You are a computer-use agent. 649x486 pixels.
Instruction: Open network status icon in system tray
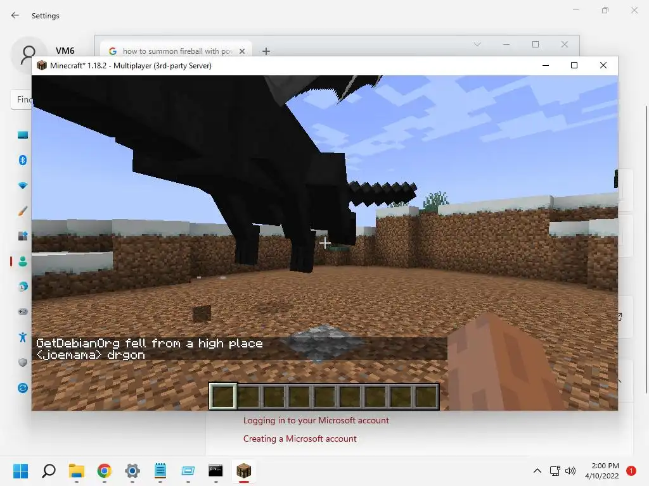click(555, 471)
